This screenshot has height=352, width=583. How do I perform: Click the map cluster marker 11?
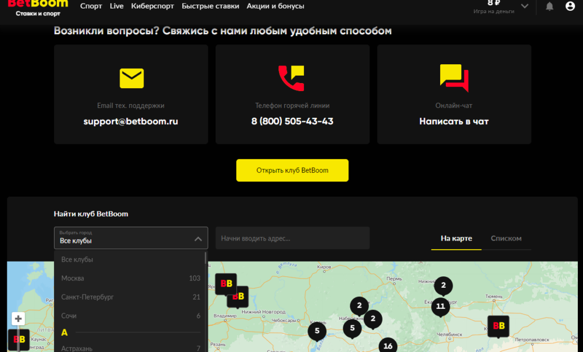441,307
